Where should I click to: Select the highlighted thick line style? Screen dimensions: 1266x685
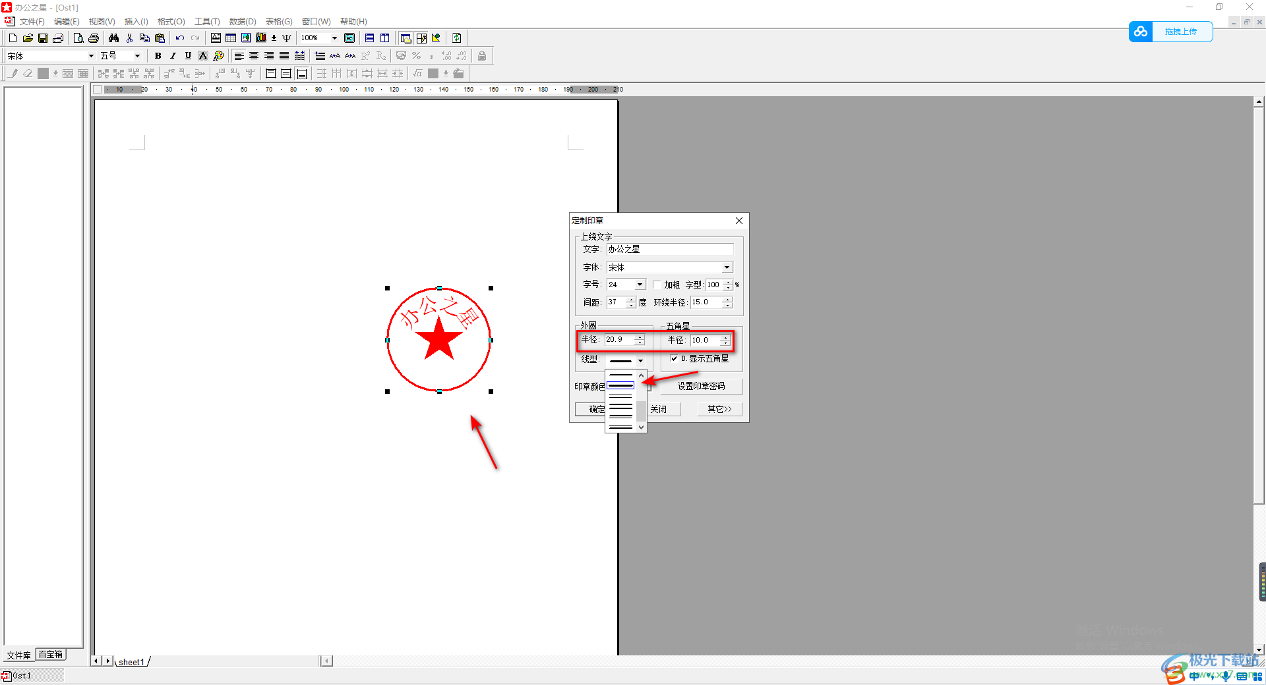point(620,385)
